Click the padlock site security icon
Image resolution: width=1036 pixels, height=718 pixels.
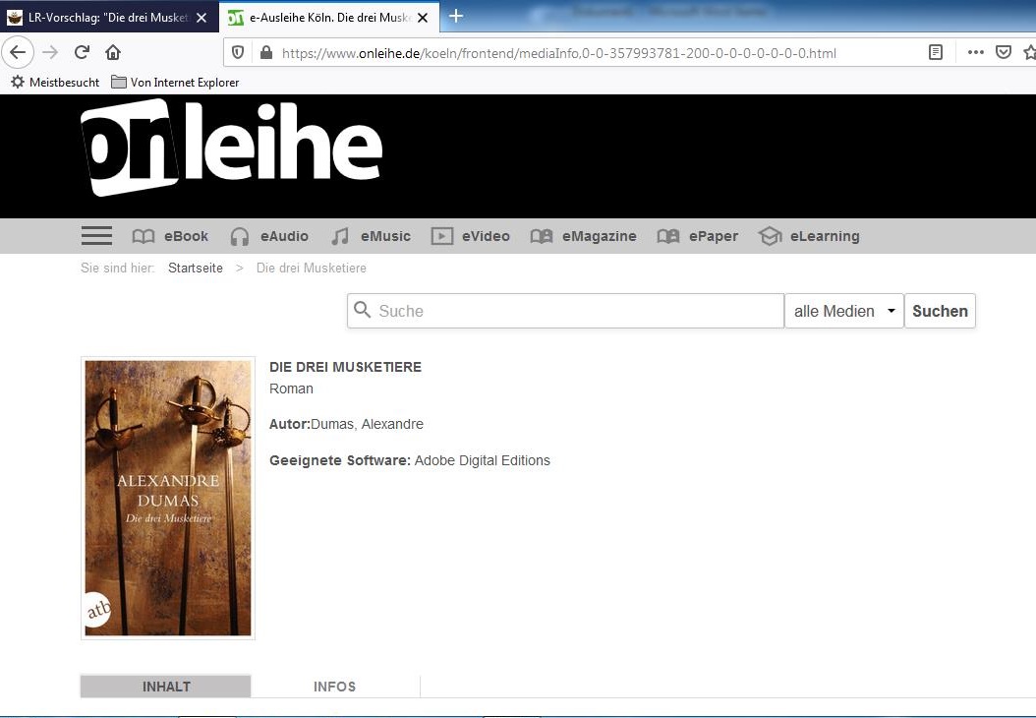click(264, 53)
